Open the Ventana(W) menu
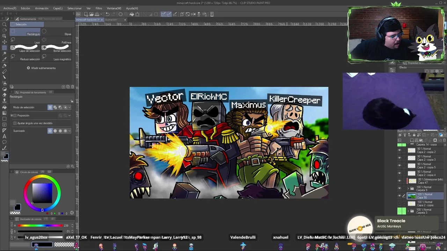 click(114, 8)
